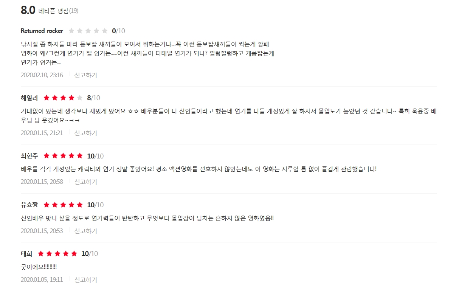Viewport: 453px width, 292px height.
Task: Click the last gray star beside Returned rocker
Action: [105, 31]
